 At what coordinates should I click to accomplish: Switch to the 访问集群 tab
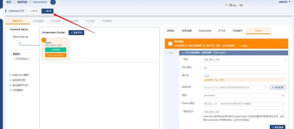point(38,21)
